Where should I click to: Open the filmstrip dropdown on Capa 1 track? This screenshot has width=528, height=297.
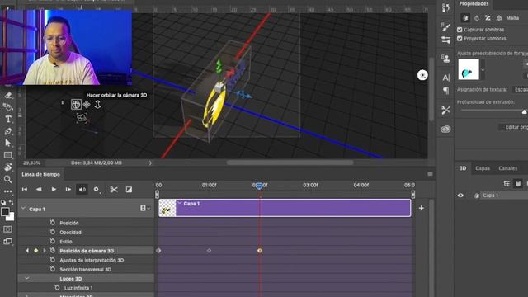click(145, 209)
